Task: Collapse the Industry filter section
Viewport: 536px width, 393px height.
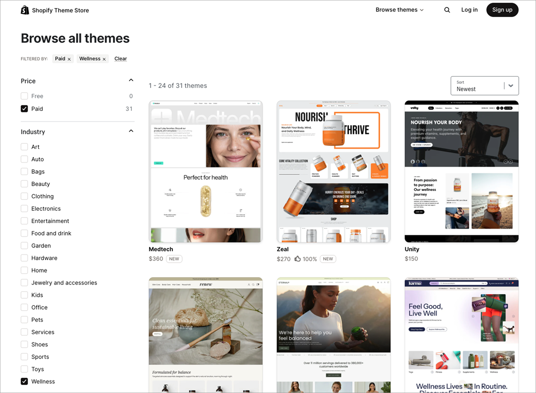Action: [131, 131]
